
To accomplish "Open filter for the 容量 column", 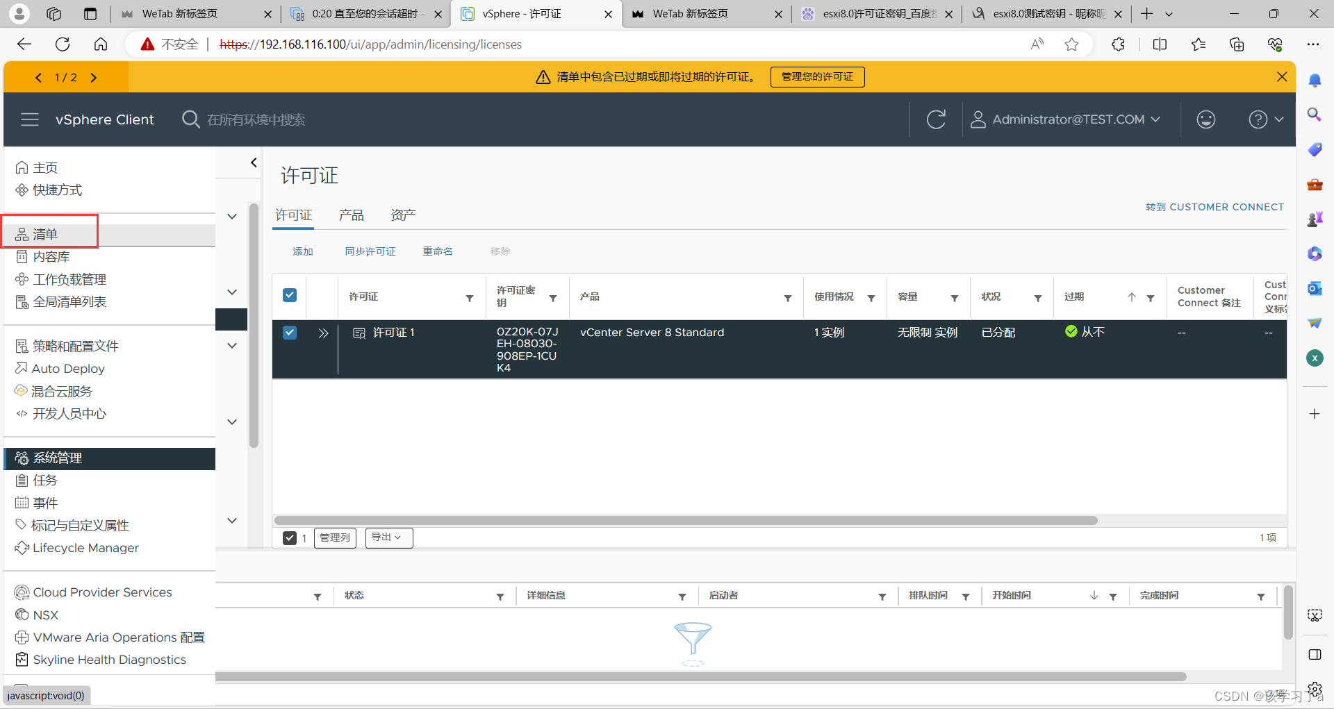I will point(955,298).
